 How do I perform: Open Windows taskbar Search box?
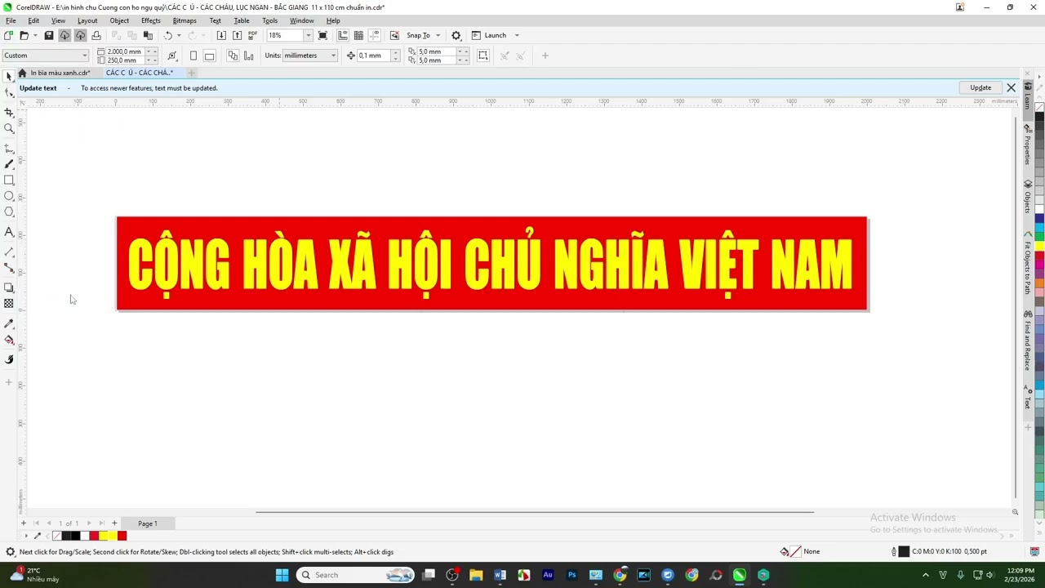356,575
